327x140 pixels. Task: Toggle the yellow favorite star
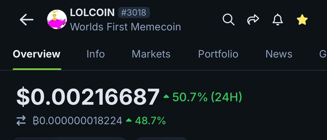[x=302, y=20]
